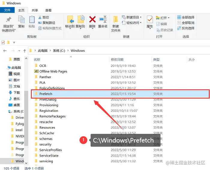Viewport: 210px width, 170px height.
Task: Click Windows breadcrumb in address bar
Action: tap(78, 51)
